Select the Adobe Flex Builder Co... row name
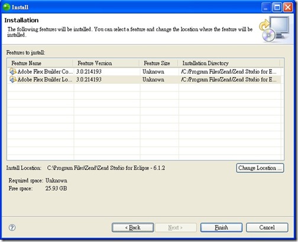Image resolution: width=298 pixels, height=242 pixels. [45, 71]
